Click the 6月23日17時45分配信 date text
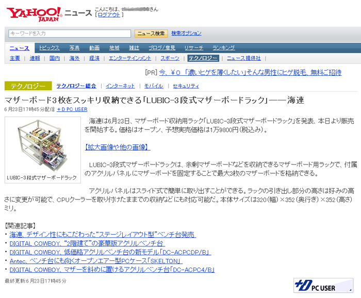The height and width of the screenshot is (298, 361). 30,109
